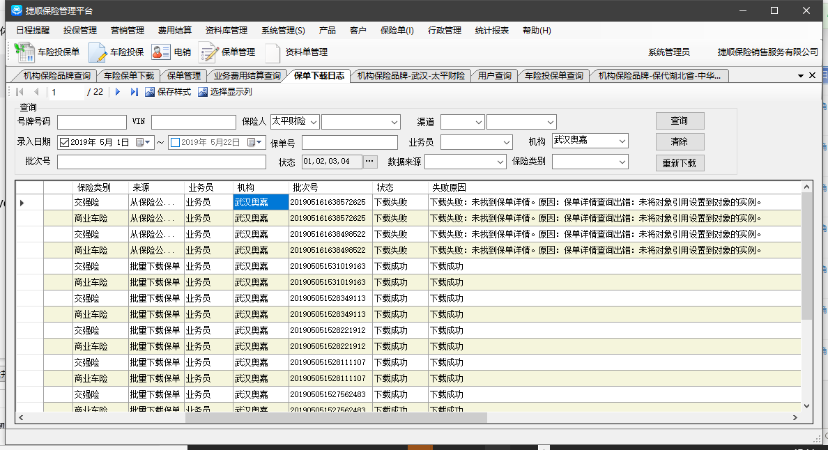Click the 车险投保 pencil document icon
This screenshot has width=828, height=450.
[98, 52]
